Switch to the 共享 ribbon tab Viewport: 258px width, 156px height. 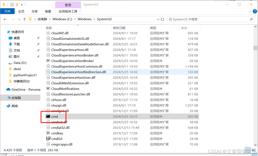tap(35, 11)
